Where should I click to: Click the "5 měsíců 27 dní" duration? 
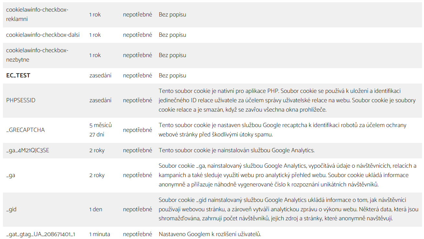click(x=100, y=130)
